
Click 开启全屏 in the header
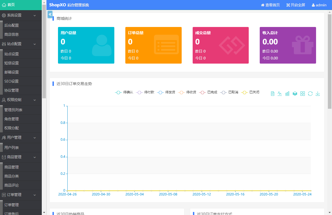pos(296,5)
